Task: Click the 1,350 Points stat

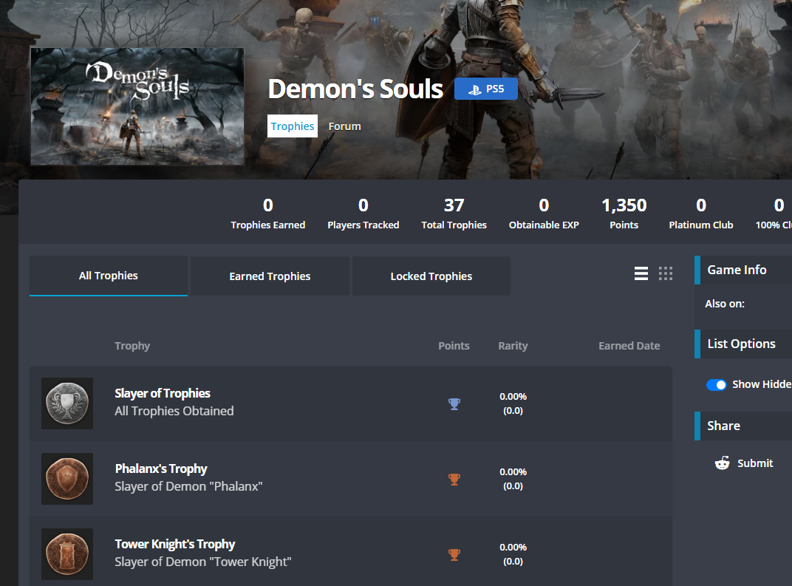Action: click(624, 213)
